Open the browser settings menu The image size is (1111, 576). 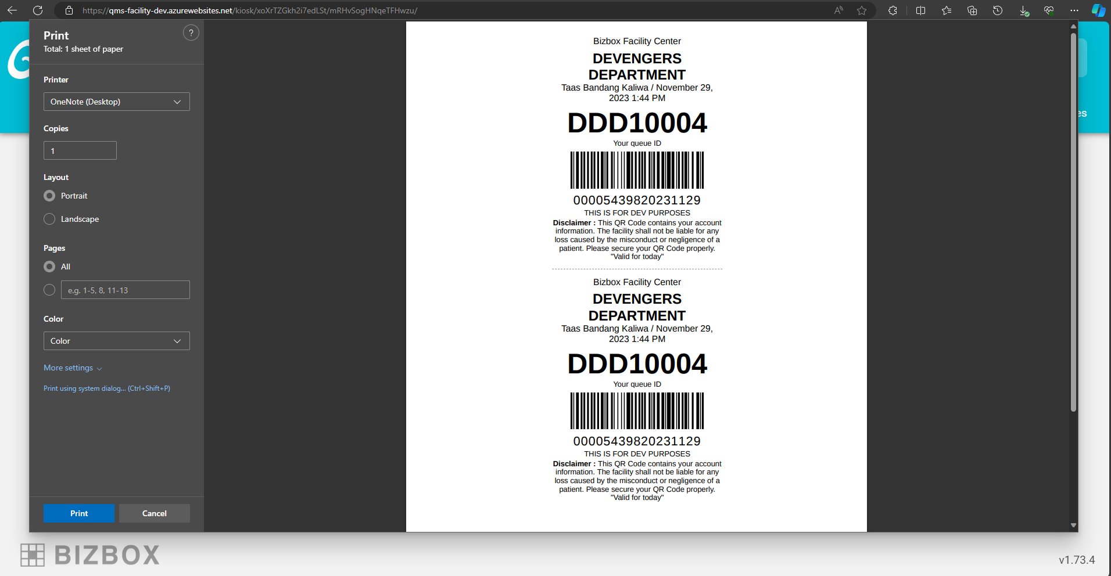coord(1074,10)
